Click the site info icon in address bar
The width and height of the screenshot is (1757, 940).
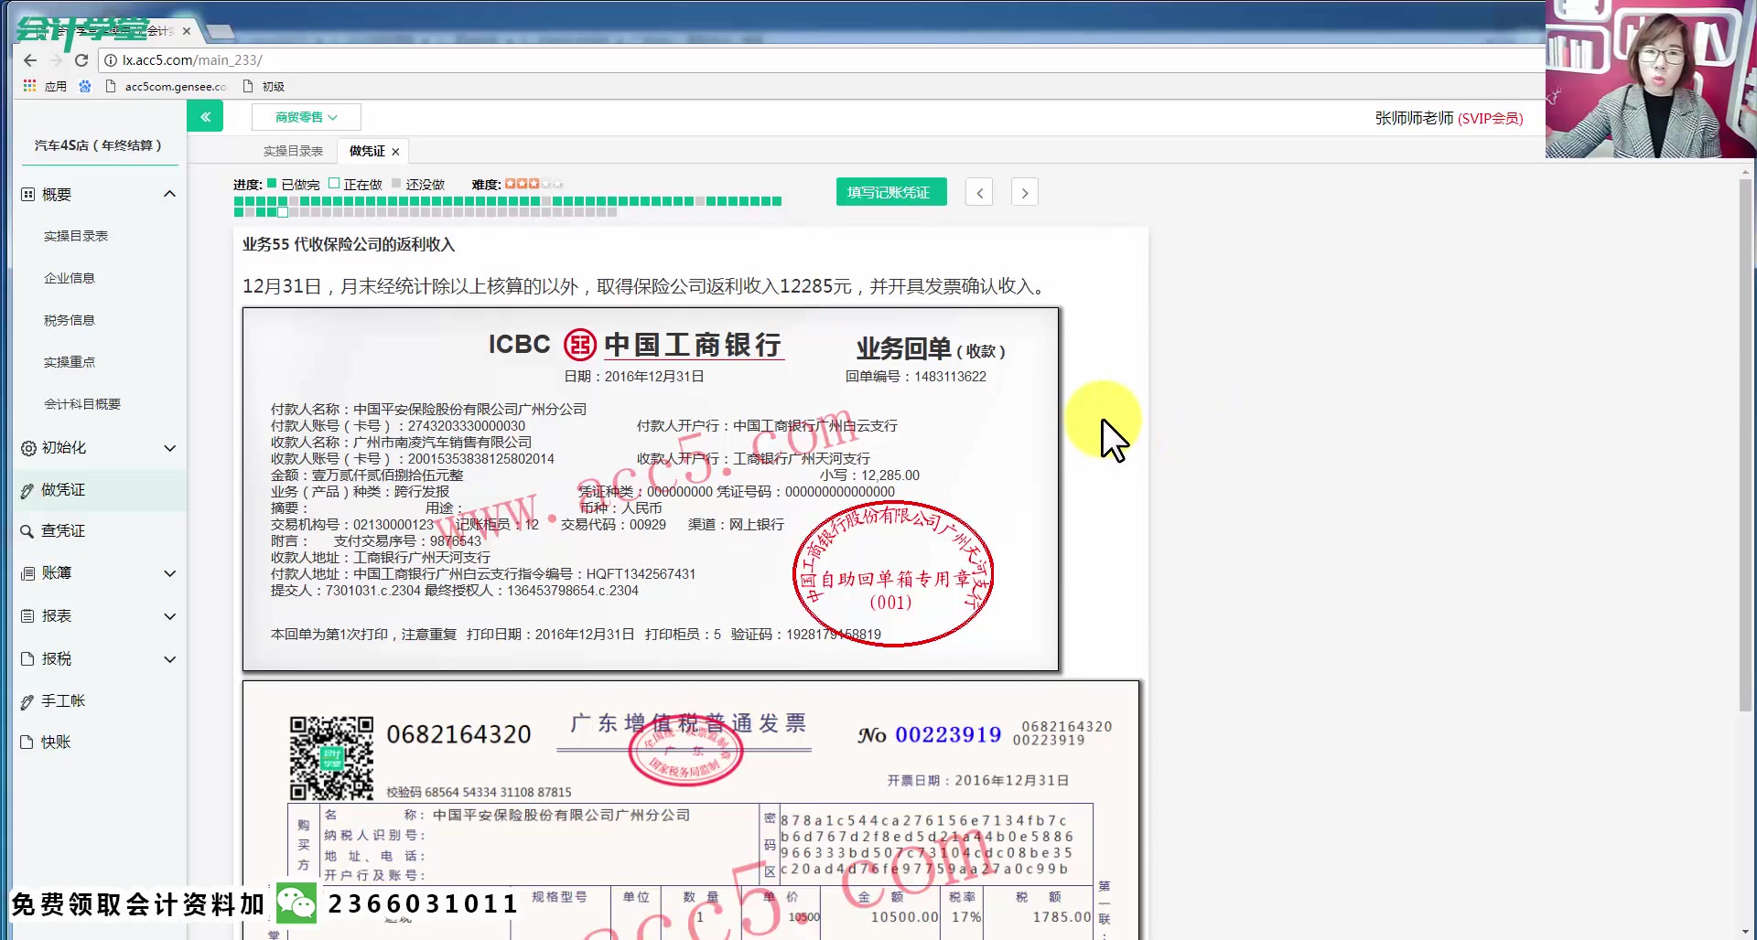(x=111, y=60)
